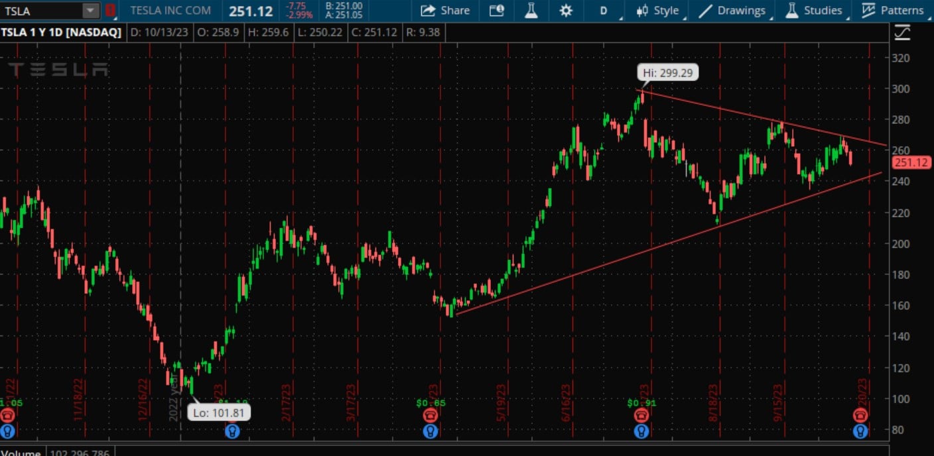This screenshot has width=934, height=456.
Task: Click the 9/15/23 date label
Action: 779,403
